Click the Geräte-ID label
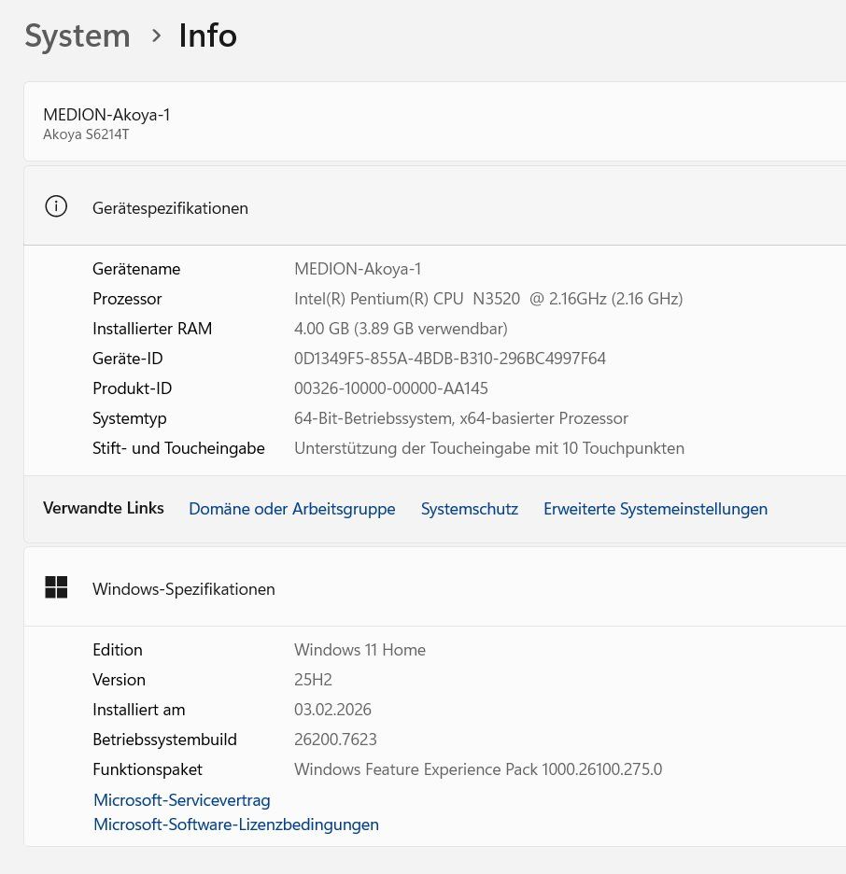The width and height of the screenshot is (846, 874). (128, 359)
